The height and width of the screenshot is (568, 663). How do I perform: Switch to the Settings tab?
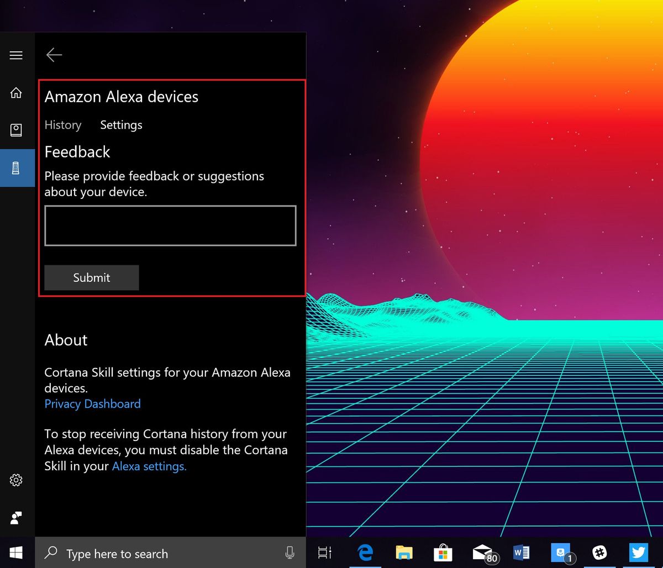(121, 125)
